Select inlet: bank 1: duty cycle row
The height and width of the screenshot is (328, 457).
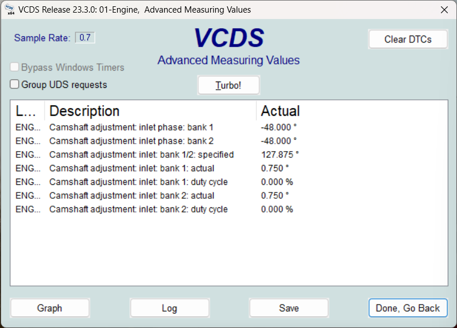click(138, 182)
